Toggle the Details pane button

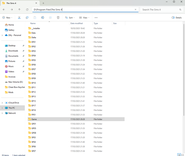(177, 18)
